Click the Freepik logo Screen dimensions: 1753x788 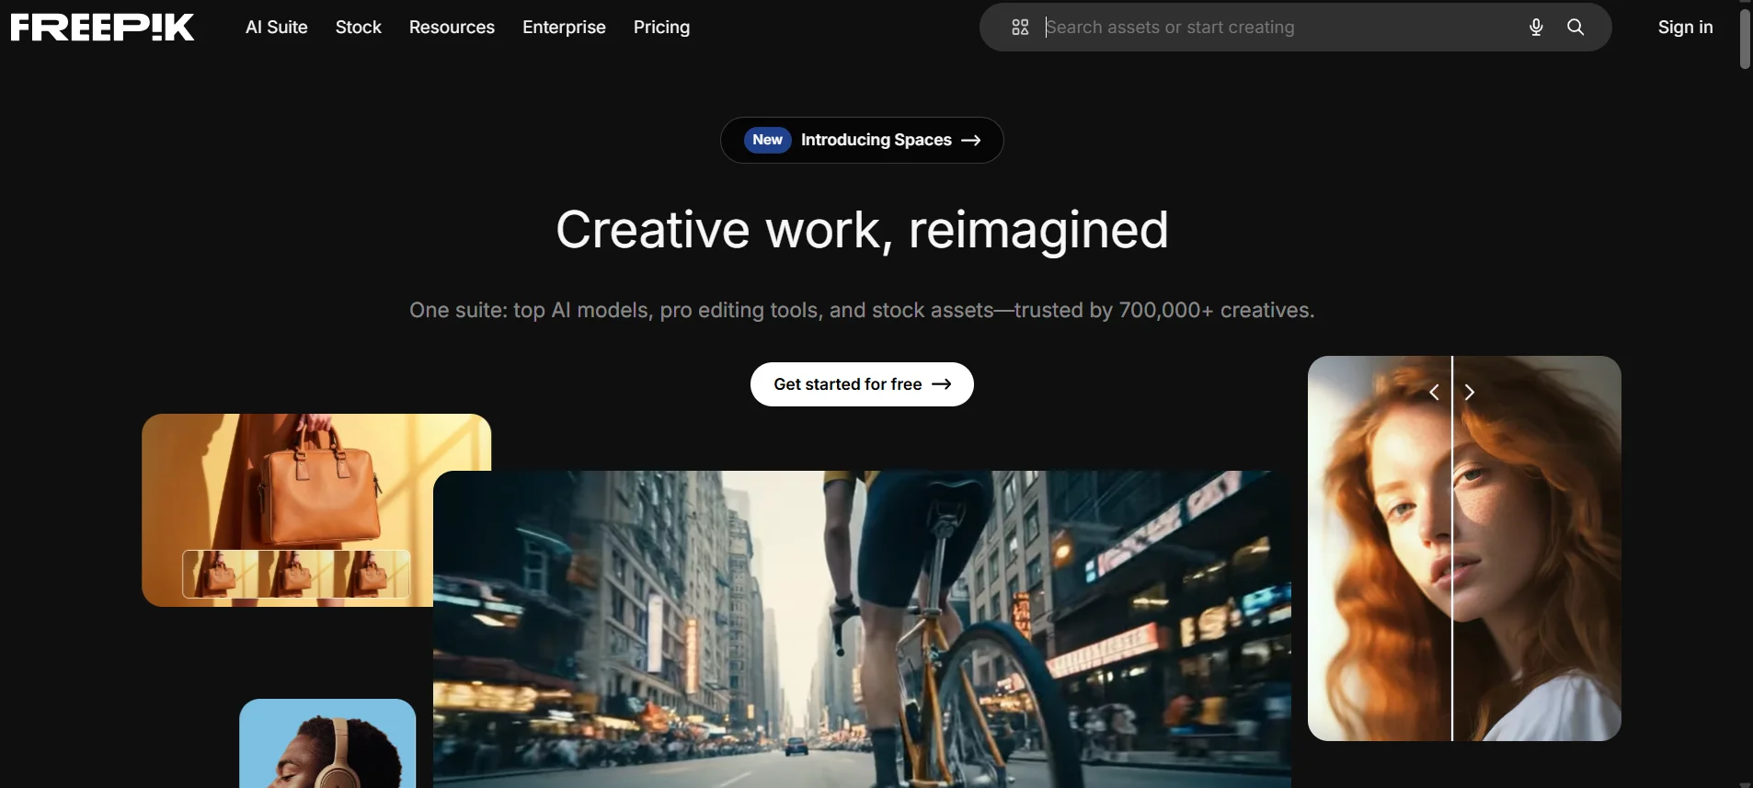[102, 28]
